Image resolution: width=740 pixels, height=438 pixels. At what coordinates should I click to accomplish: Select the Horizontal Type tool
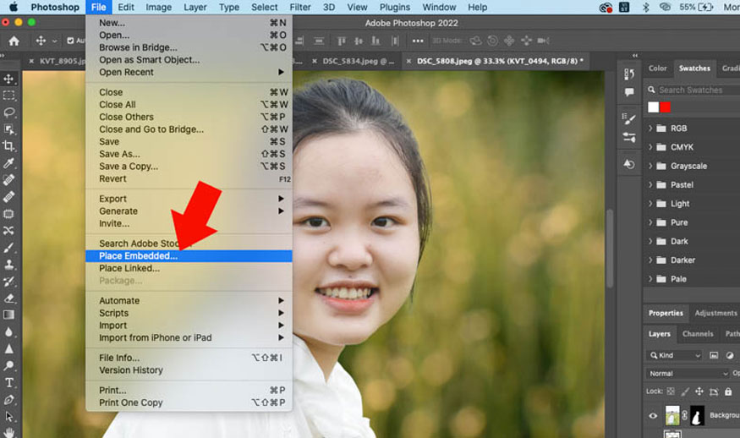point(8,383)
